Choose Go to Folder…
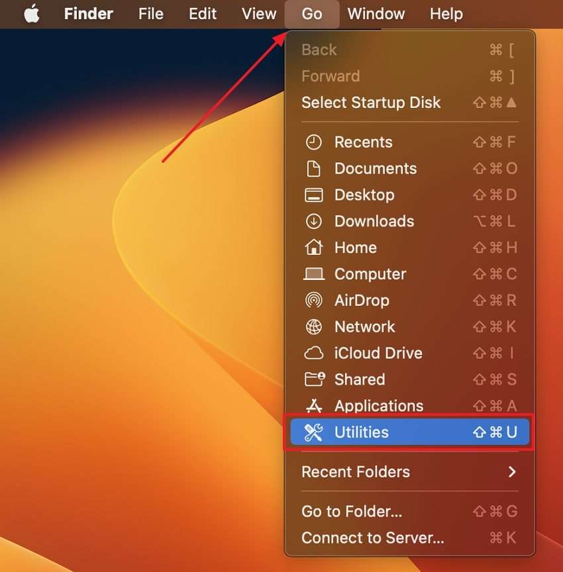This screenshot has height=572, width=563. point(409,512)
